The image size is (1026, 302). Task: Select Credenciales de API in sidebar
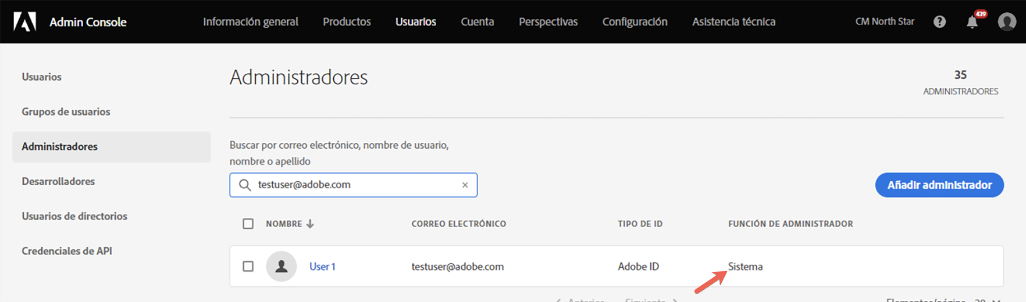67,251
